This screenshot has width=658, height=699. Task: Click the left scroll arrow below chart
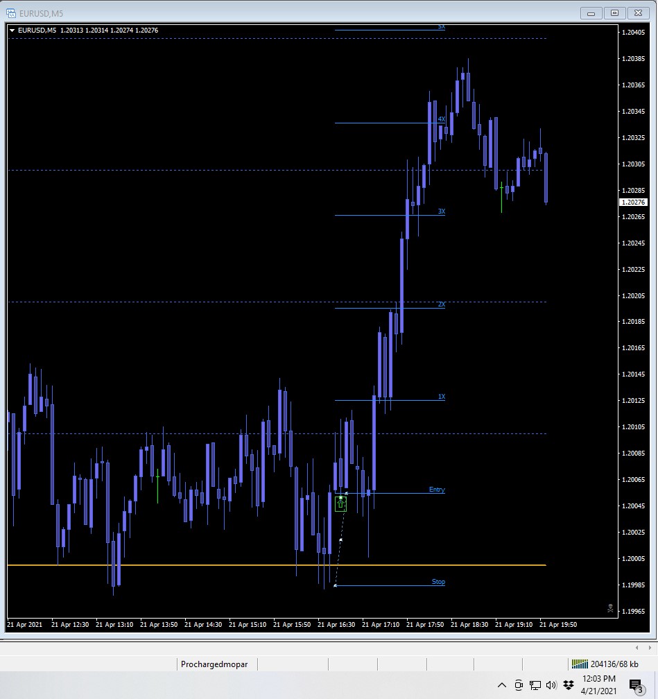pyautogui.click(x=637, y=647)
